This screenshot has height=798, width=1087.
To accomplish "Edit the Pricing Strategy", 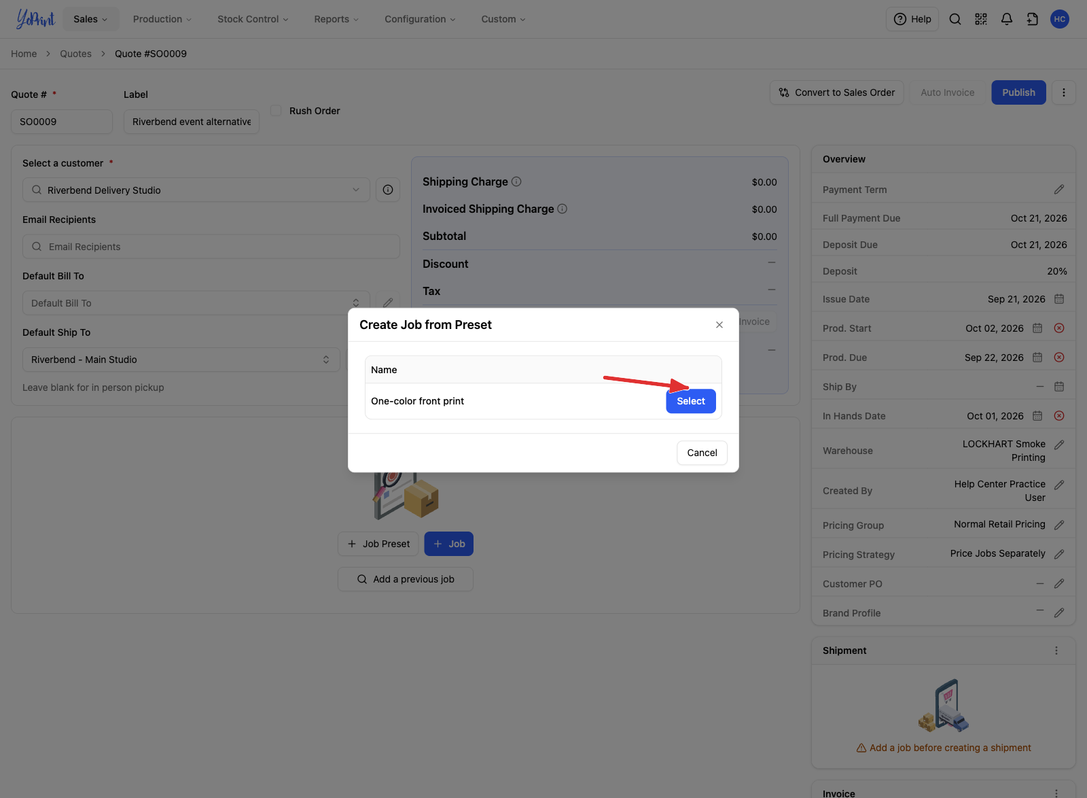I will point(1059,554).
